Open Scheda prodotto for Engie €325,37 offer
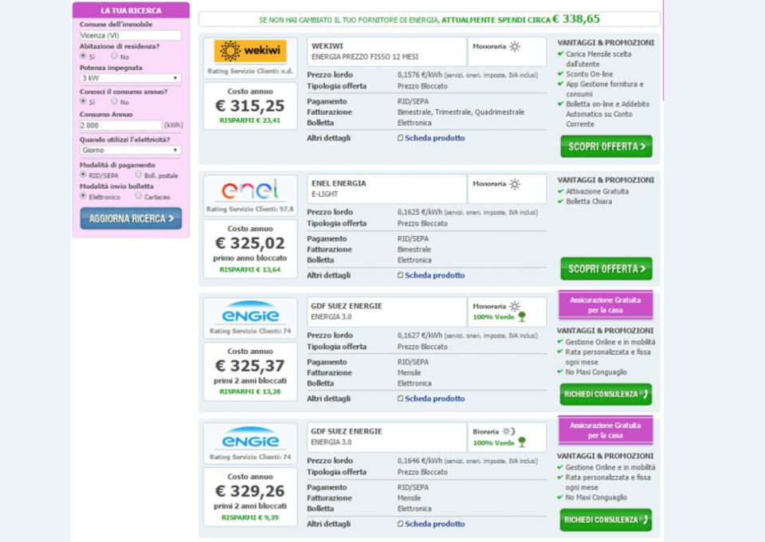This screenshot has height=542, width=765. (x=435, y=399)
